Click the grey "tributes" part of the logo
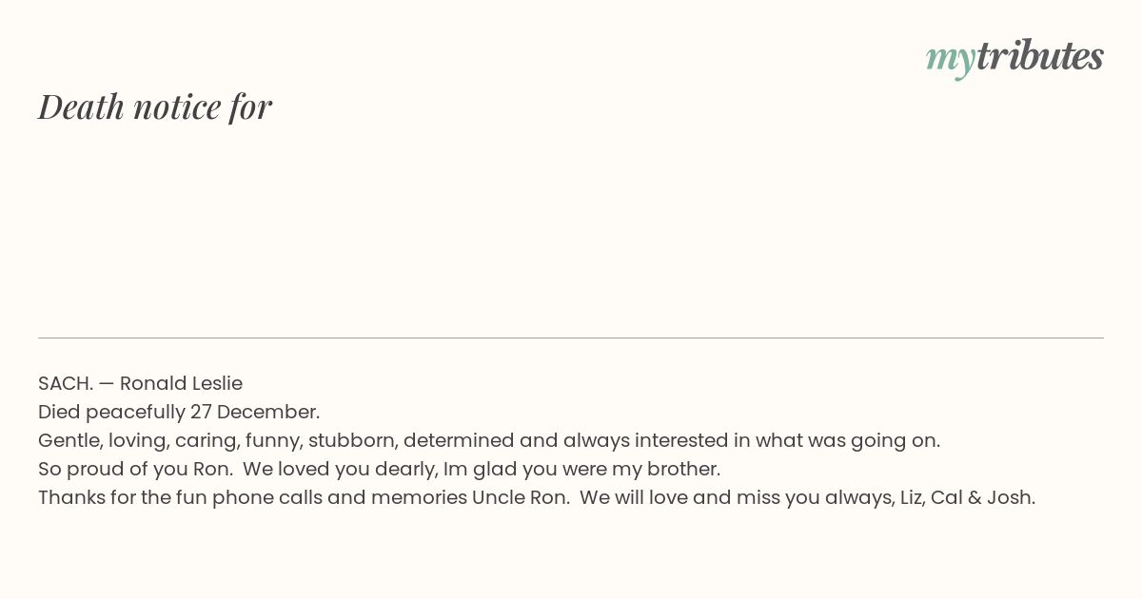Viewport: 1142px width, 599px height. 1040,56
